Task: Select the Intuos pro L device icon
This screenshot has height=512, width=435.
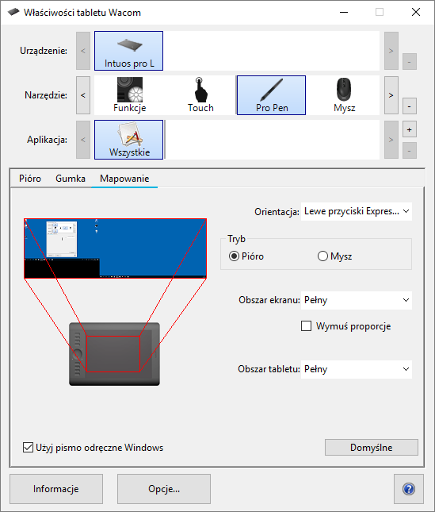Action: click(x=128, y=51)
